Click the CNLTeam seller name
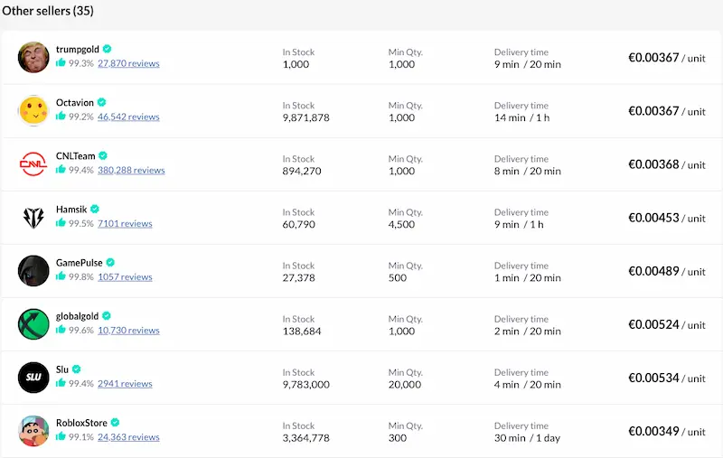 pos(75,155)
